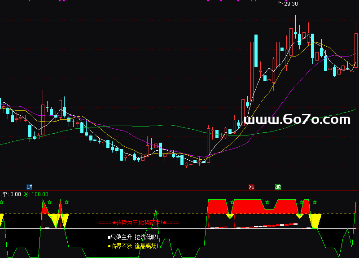Open the www.6o7o.com watermark link
359x258 pixels.
point(297,119)
